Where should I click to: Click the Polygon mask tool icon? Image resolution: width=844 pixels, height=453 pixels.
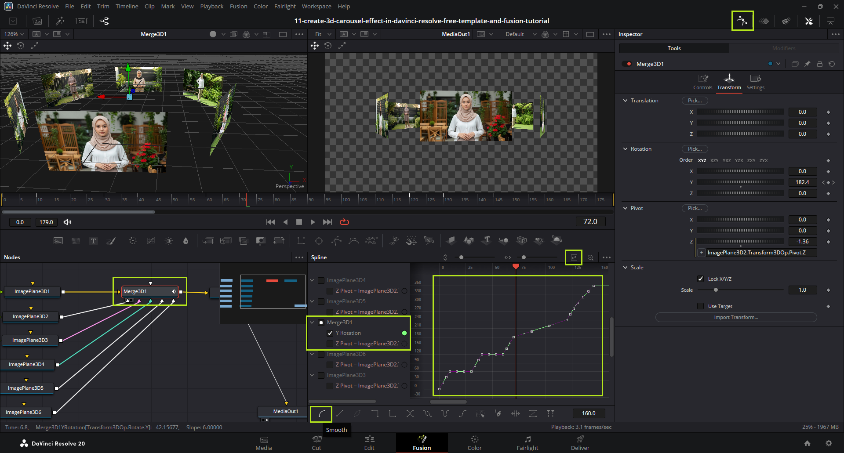point(336,241)
